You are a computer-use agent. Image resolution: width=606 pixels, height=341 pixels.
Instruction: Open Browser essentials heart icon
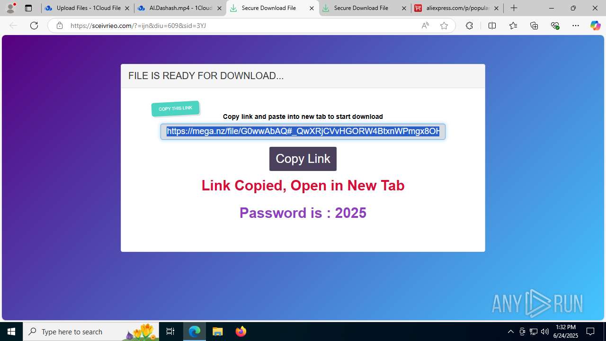coord(555,26)
